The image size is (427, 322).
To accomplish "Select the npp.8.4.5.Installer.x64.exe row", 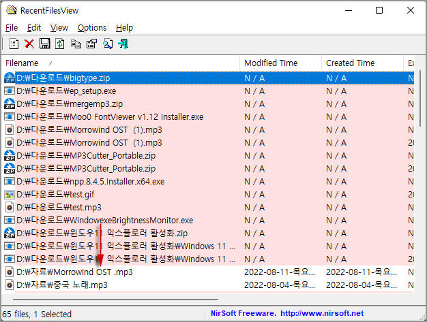I will pyautogui.click(x=209, y=182).
